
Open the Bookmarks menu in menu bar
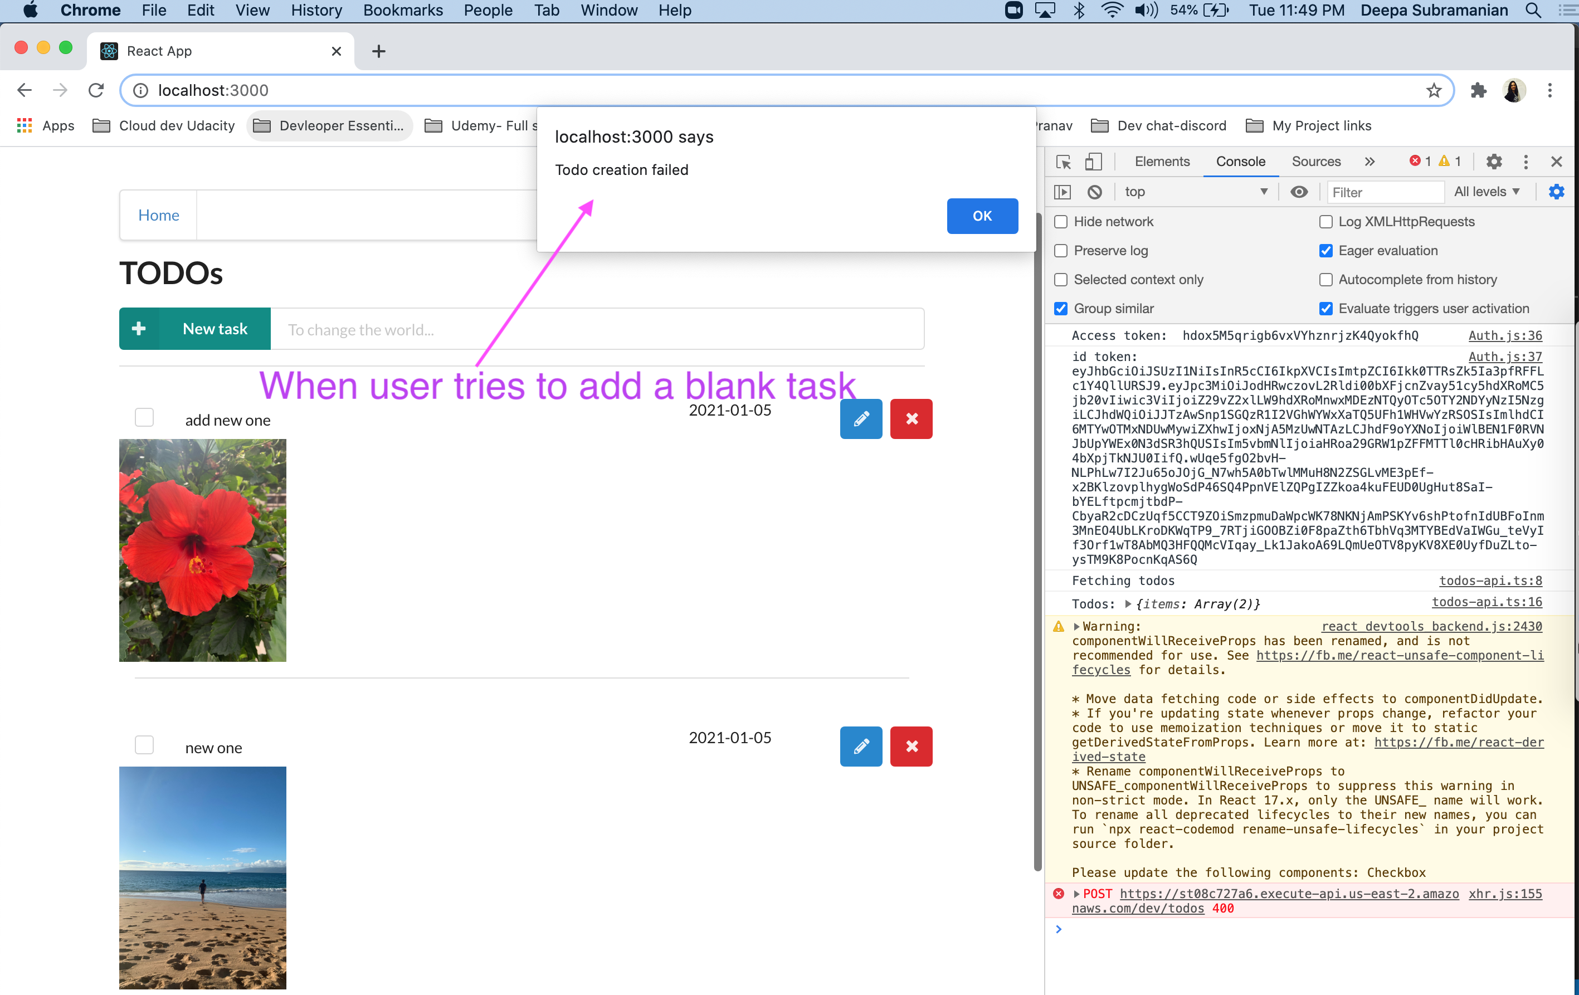[x=403, y=11]
